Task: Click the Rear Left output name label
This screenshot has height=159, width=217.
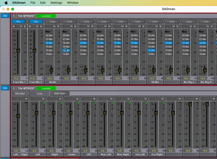Action: point(106,154)
